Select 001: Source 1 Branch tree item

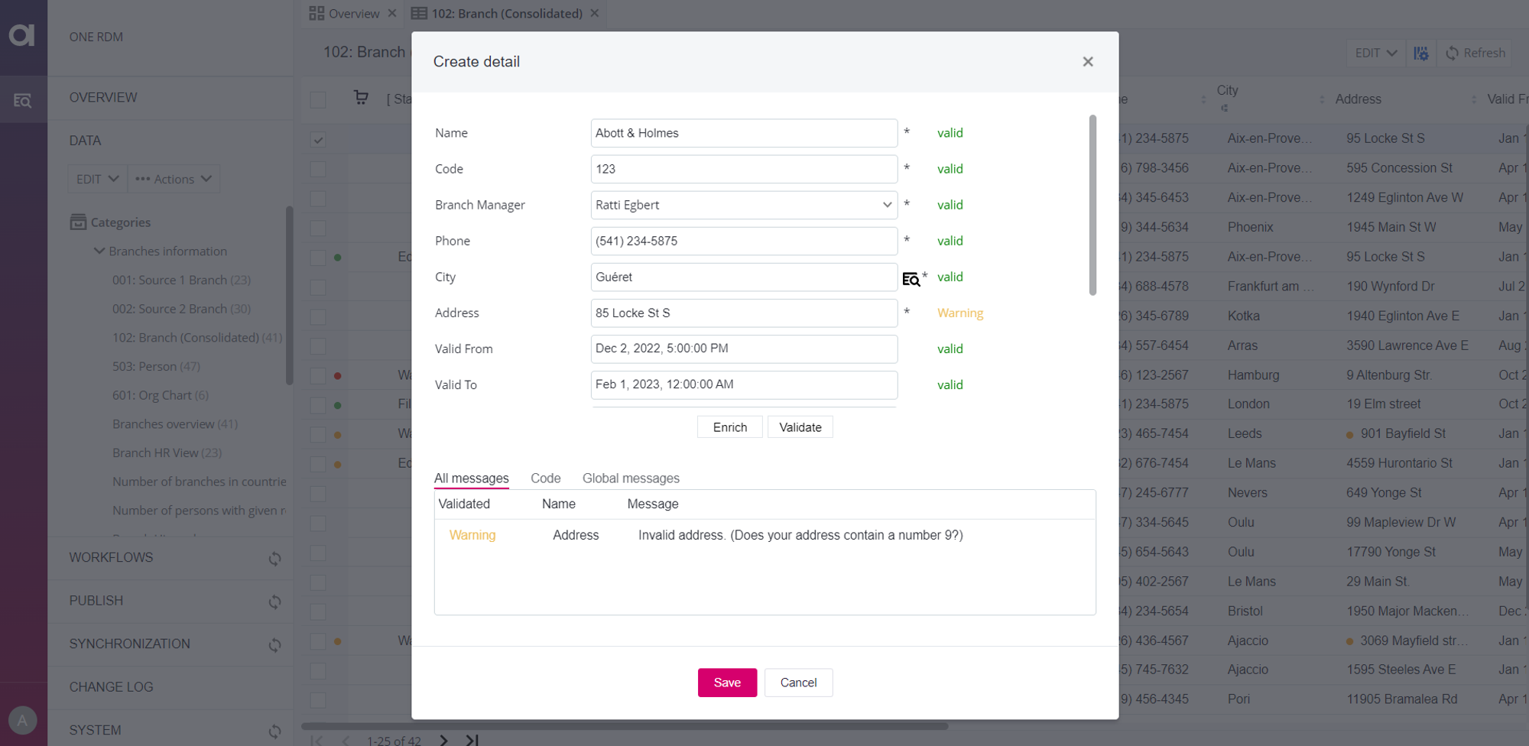click(181, 280)
